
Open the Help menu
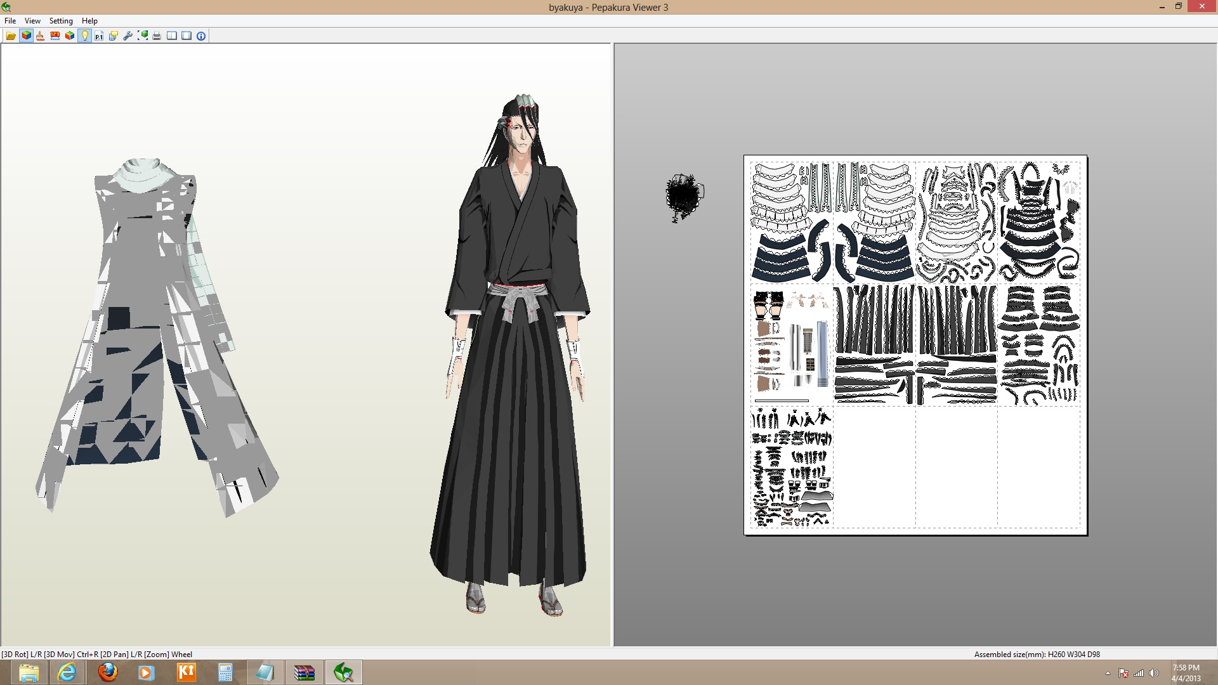tap(88, 20)
